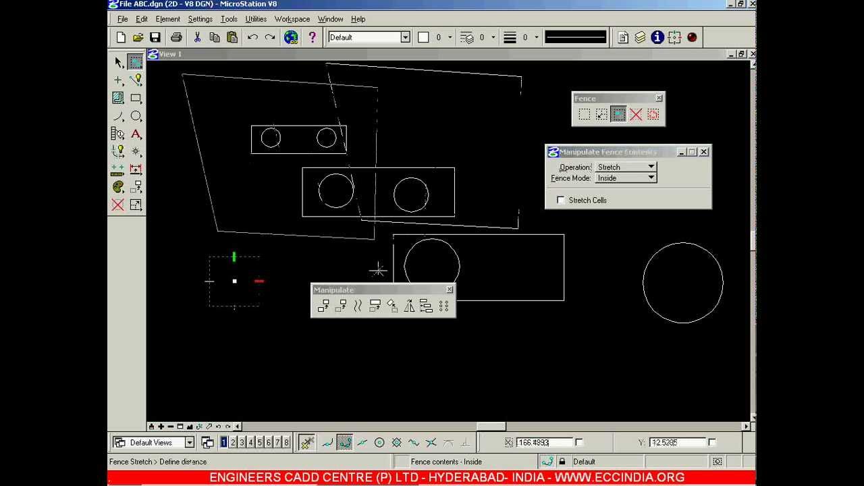Click Align Edges icon in Manipulate toolbox
Screen dimensions: 864x486
pos(426,306)
